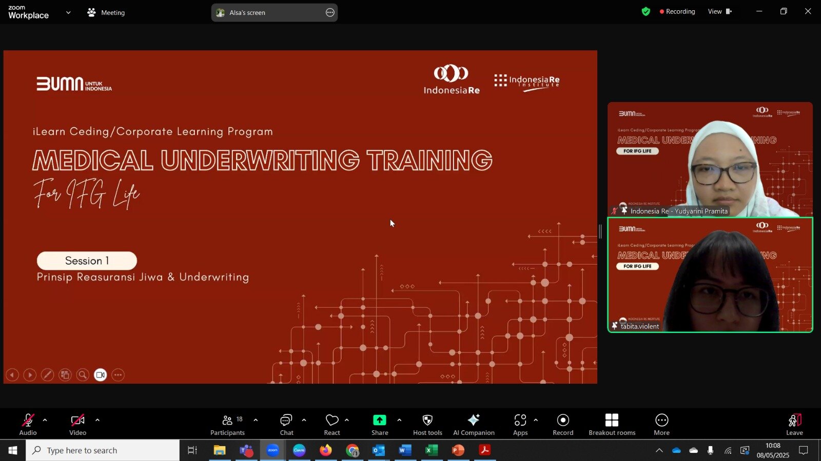Click the Record button

click(x=563, y=425)
